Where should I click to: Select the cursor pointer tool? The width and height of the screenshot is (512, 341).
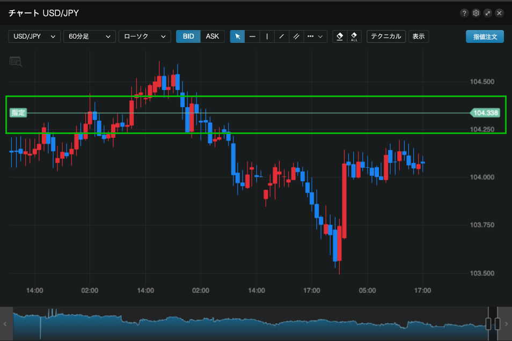click(237, 36)
